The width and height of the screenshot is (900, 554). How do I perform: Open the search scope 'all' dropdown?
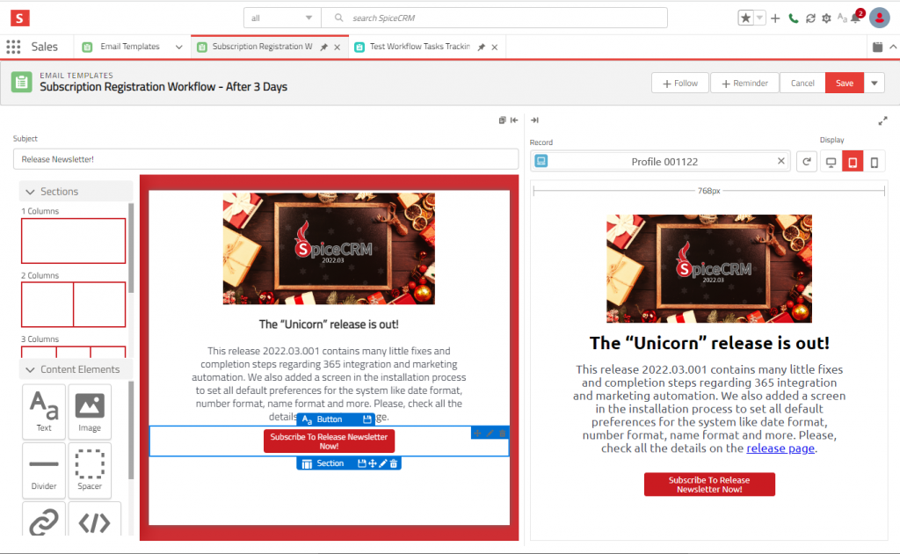pos(282,18)
